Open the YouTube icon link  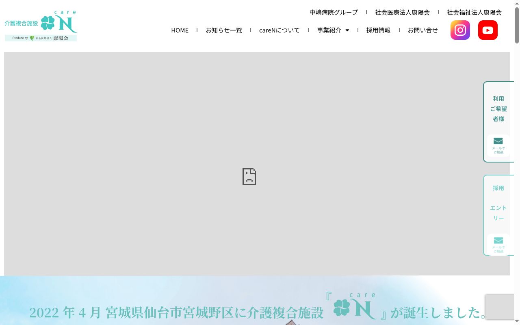pyautogui.click(x=488, y=30)
